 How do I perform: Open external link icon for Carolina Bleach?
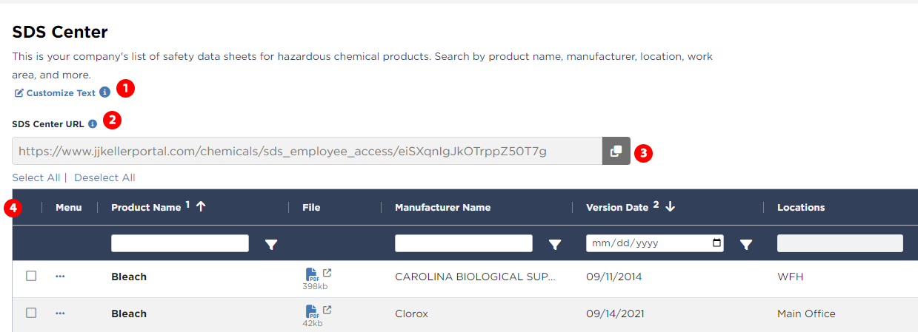tap(327, 273)
